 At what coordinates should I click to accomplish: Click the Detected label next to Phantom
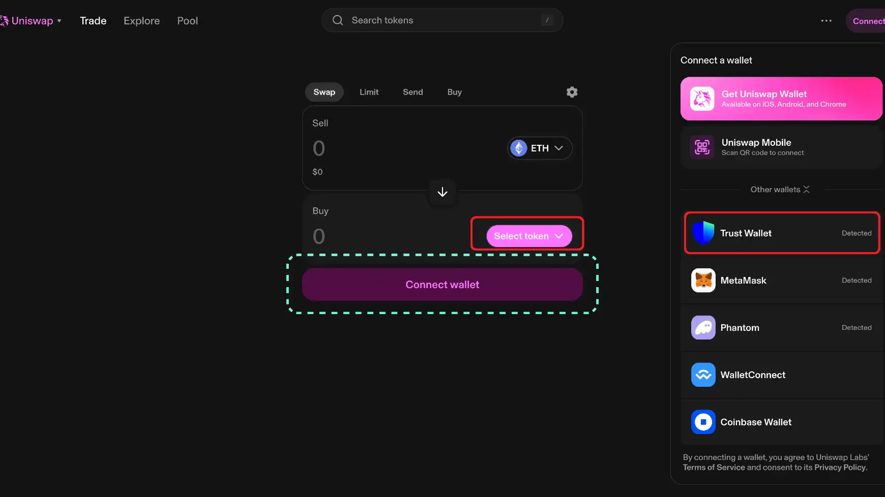857,328
